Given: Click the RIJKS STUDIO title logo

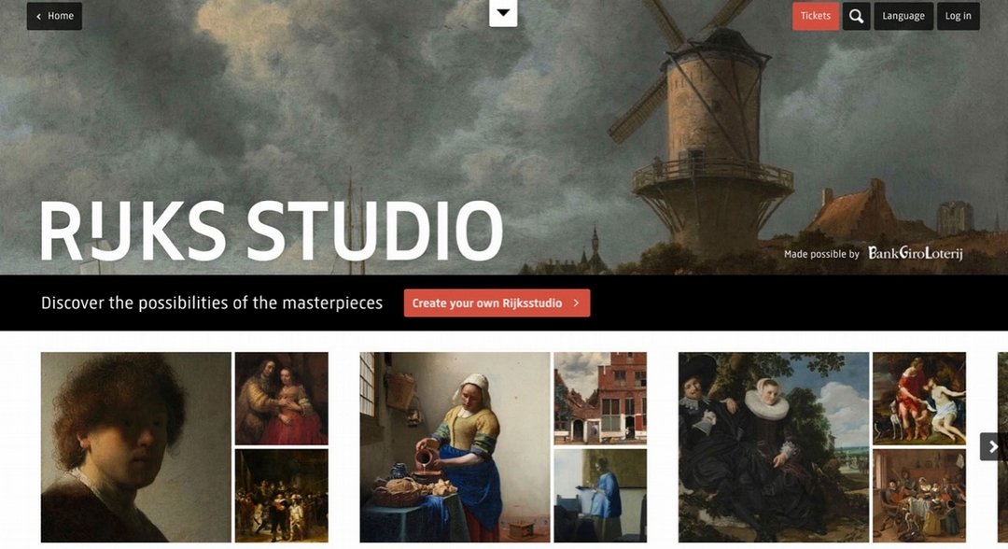Looking at the screenshot, I should point(272,230).
